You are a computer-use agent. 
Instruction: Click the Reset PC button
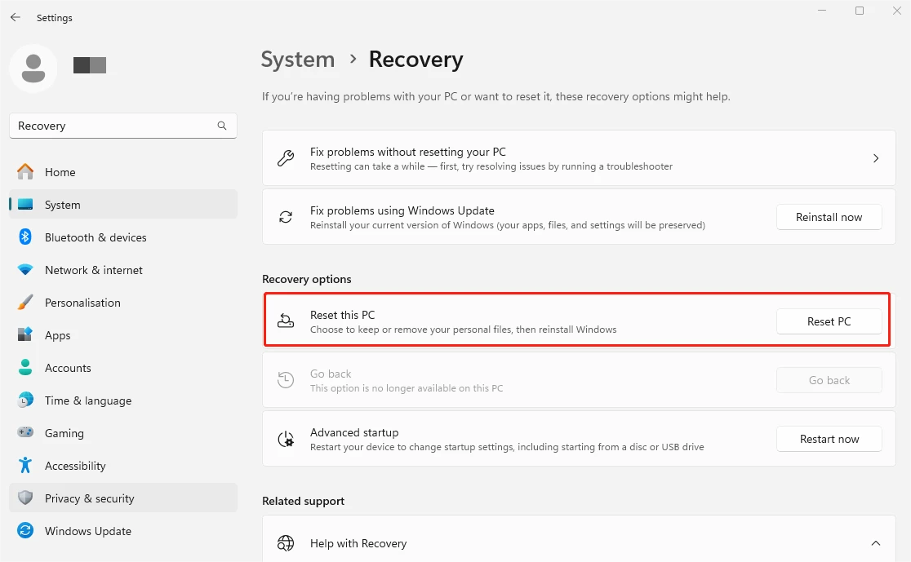click(829, 321)
